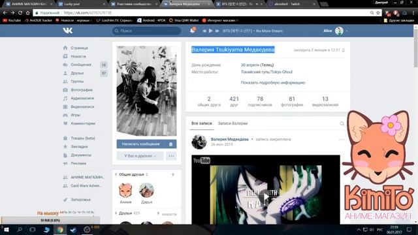
Task: Open 78 подписчиков counter
Action: [x=260, y=102]
